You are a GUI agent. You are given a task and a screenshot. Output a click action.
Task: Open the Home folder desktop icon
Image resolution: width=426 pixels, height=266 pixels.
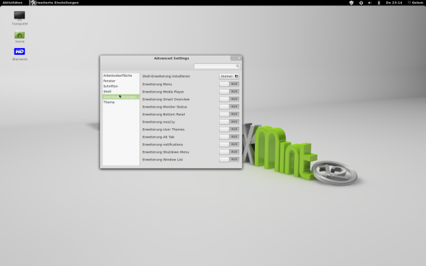[x=19, y=35]
